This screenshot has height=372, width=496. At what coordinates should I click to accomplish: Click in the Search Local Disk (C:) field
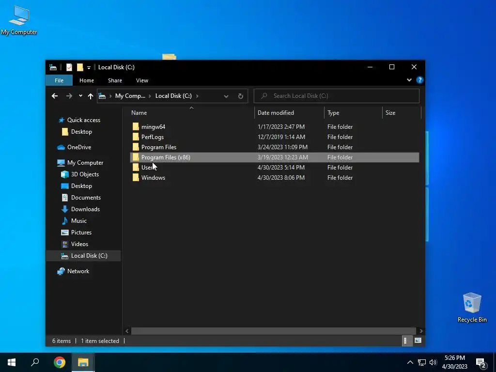click(x=337, y=96)
